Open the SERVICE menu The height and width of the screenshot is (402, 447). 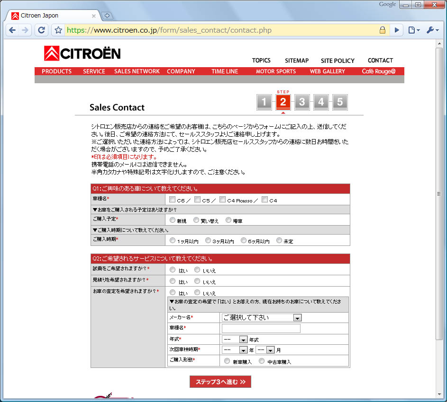tap(94, 71)
